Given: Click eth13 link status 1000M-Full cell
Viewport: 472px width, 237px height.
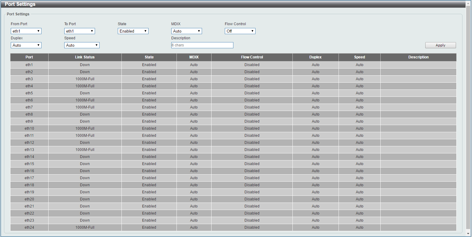Looking at the screenshot, I should pyautogui.click(x=85, y=150).
